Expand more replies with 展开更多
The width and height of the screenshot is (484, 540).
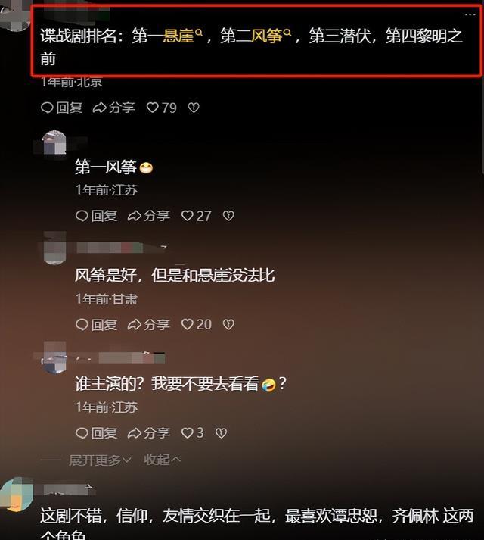[x=100, y=460]
